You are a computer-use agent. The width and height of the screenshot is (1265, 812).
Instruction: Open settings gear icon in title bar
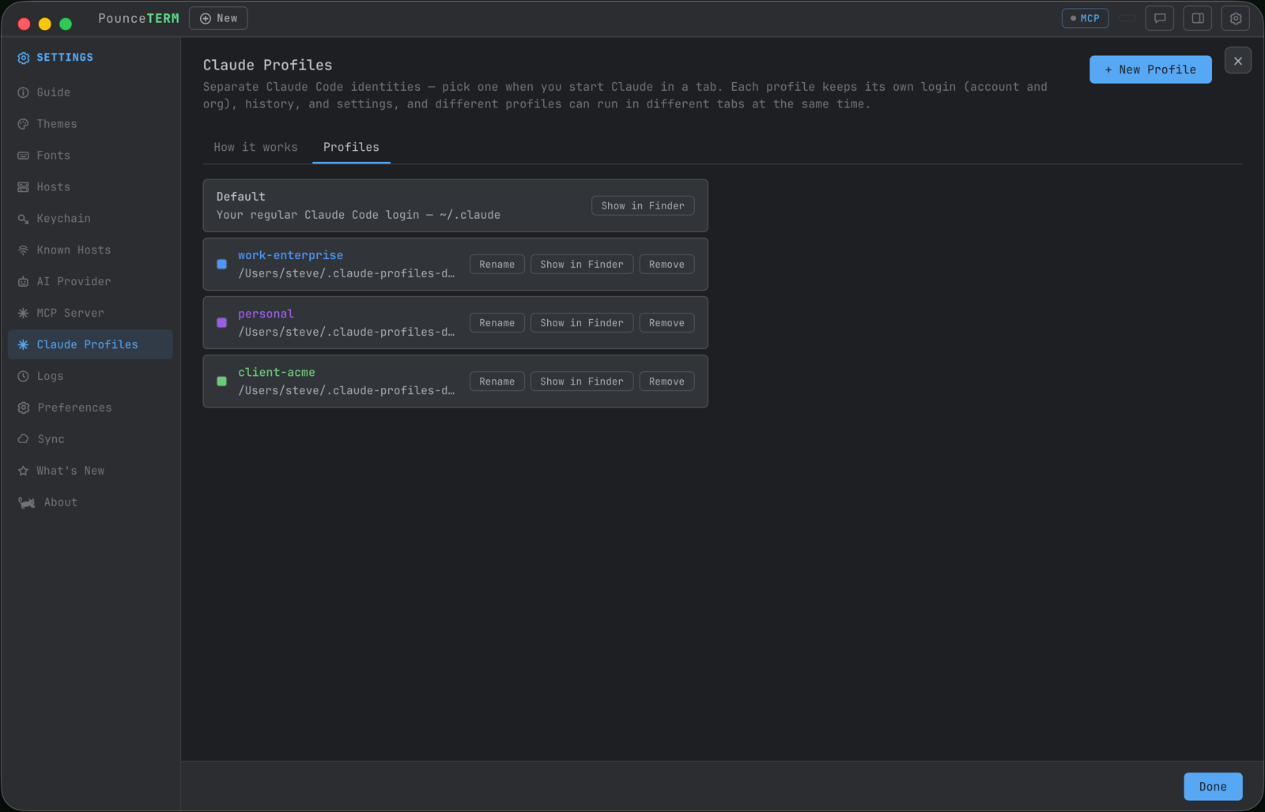(x=1236, y=18)
